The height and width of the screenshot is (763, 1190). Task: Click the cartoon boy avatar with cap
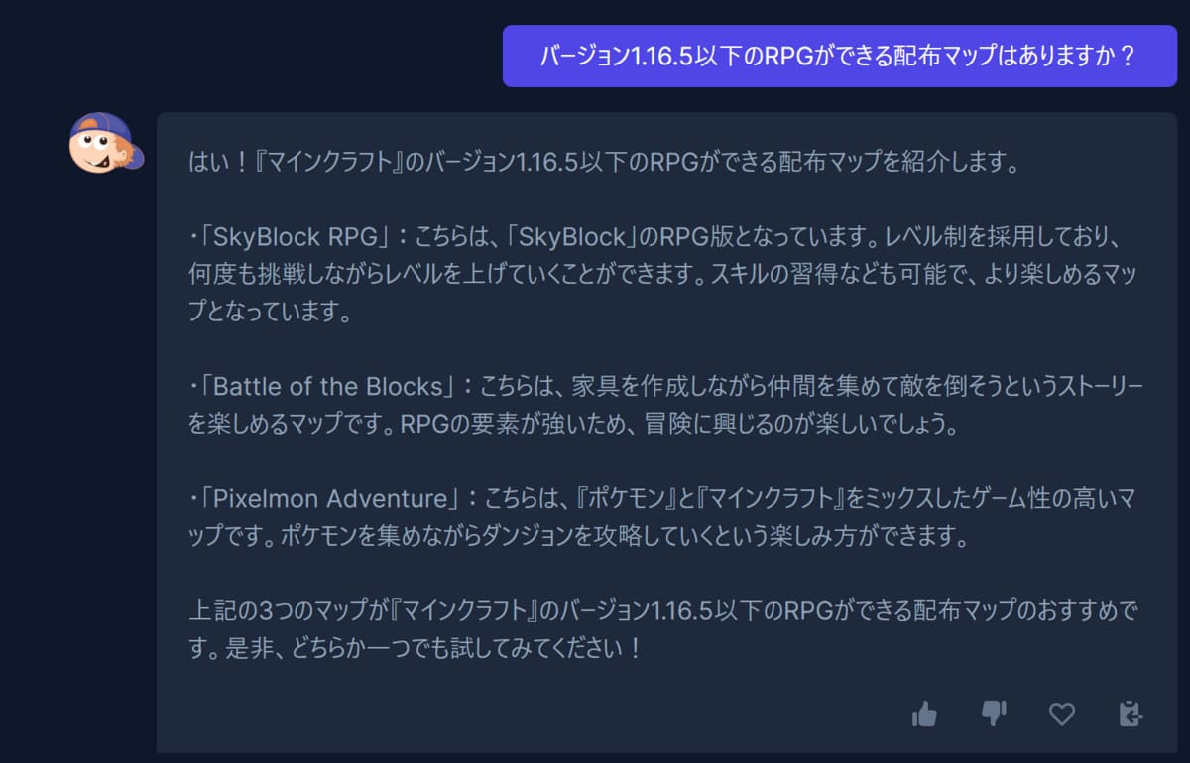[x=106, y=143]
